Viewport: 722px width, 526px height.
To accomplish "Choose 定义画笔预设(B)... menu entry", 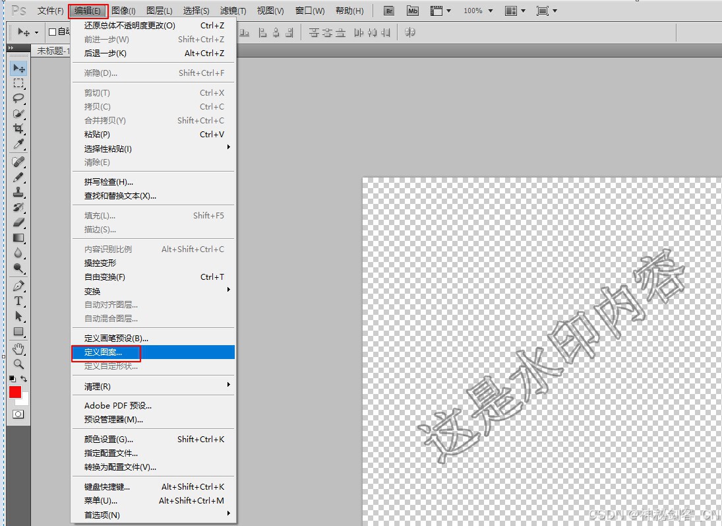I will click(154, 339).
